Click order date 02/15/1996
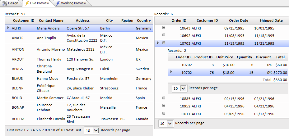Viewport: 289px width, 136px height. pos(234,99)
